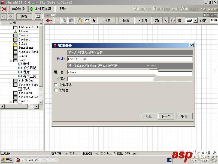The image size is (218, 164).
Task: Click the Address List table icon
Action: (x=16, y=27)
